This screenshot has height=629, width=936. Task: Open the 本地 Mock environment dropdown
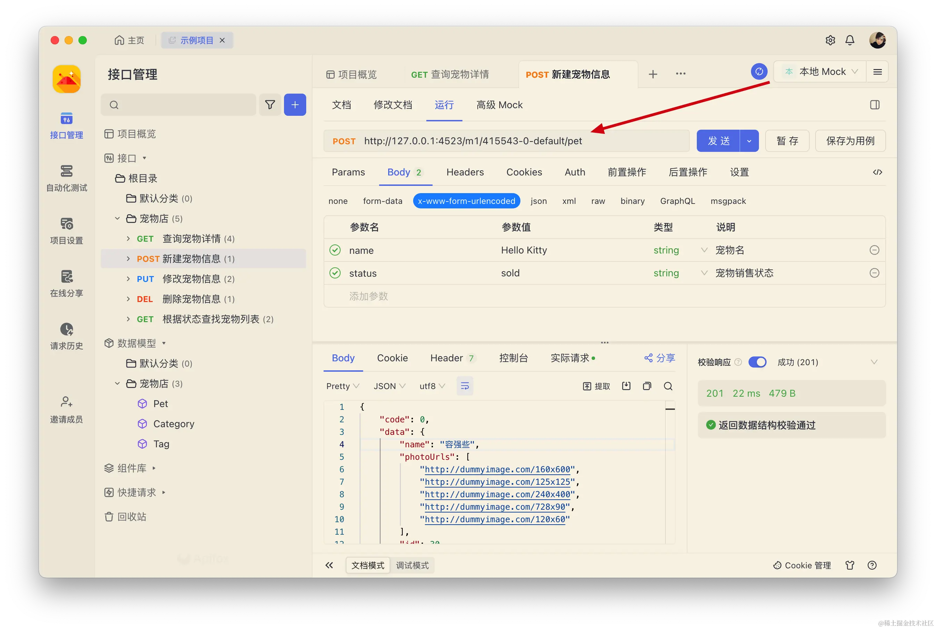pyautogui.click(x=821, y=72)
